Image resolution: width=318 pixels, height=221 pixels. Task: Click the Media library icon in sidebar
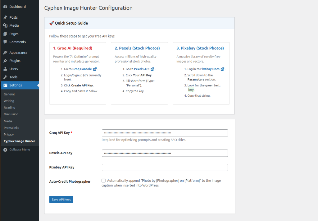tap(5, 25)
